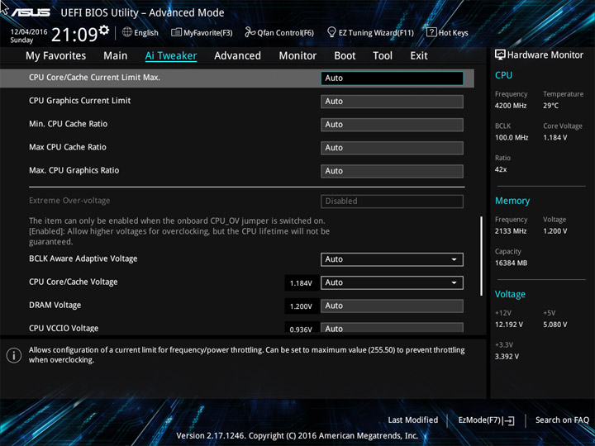Click the 3.392 V reading under +3.3V
Screen dimensions: 595x446
(x=507, y=357)
